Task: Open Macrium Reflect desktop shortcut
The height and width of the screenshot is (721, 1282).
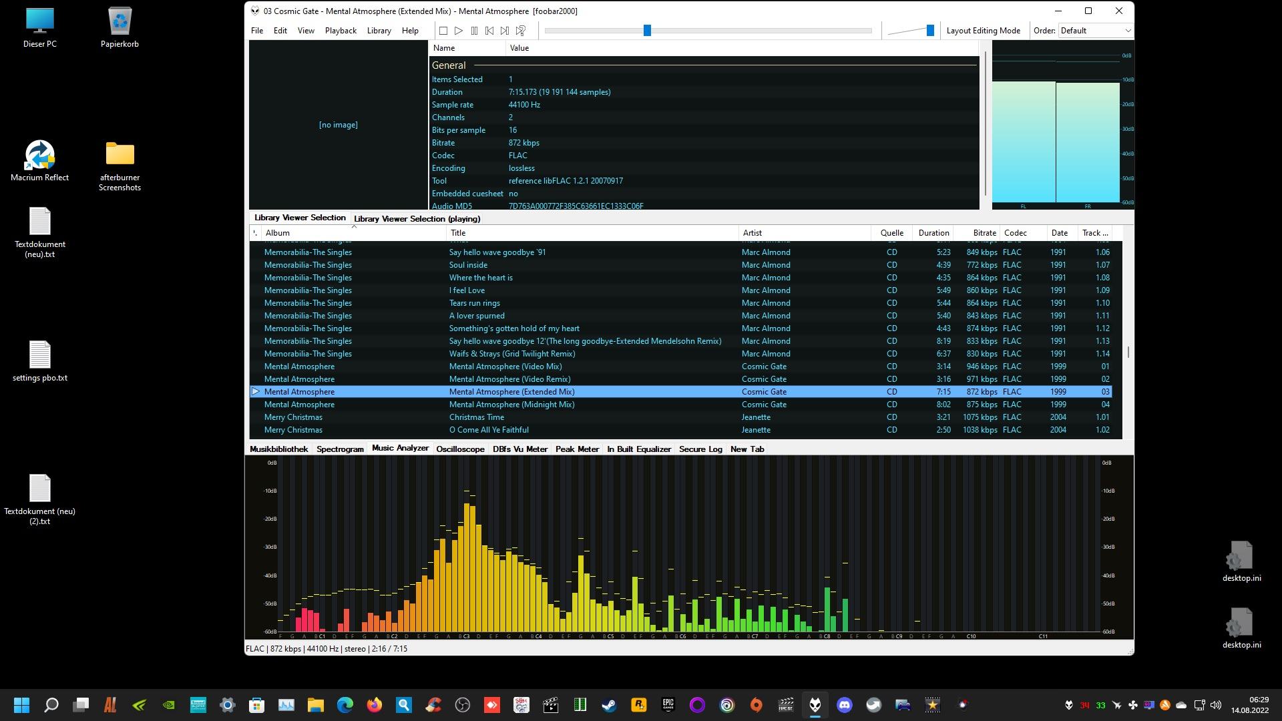Action: tap(39, 161)
